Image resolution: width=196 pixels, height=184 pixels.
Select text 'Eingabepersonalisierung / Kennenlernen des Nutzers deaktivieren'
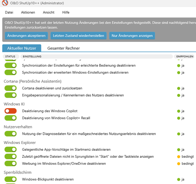click(73, 95)
